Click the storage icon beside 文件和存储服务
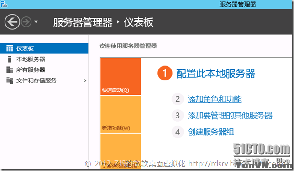This screenshot has height=171, width=294. [x=10, y=80]
